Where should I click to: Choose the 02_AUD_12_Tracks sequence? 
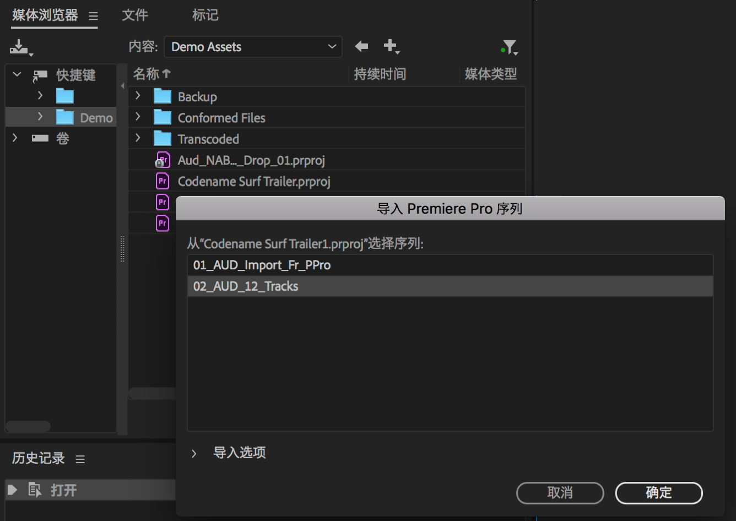click(x=450, y=286)
